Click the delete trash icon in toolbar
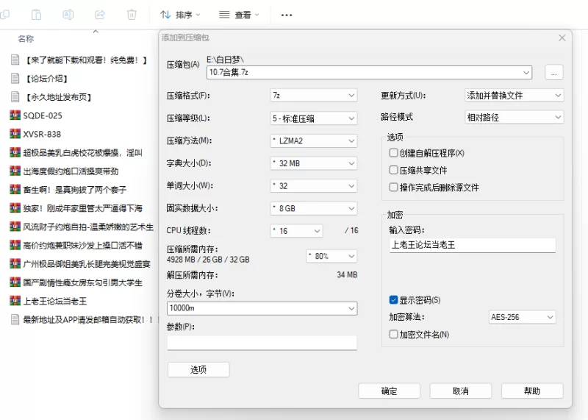The width and height of the screenshot is (588, 420). 132,14
